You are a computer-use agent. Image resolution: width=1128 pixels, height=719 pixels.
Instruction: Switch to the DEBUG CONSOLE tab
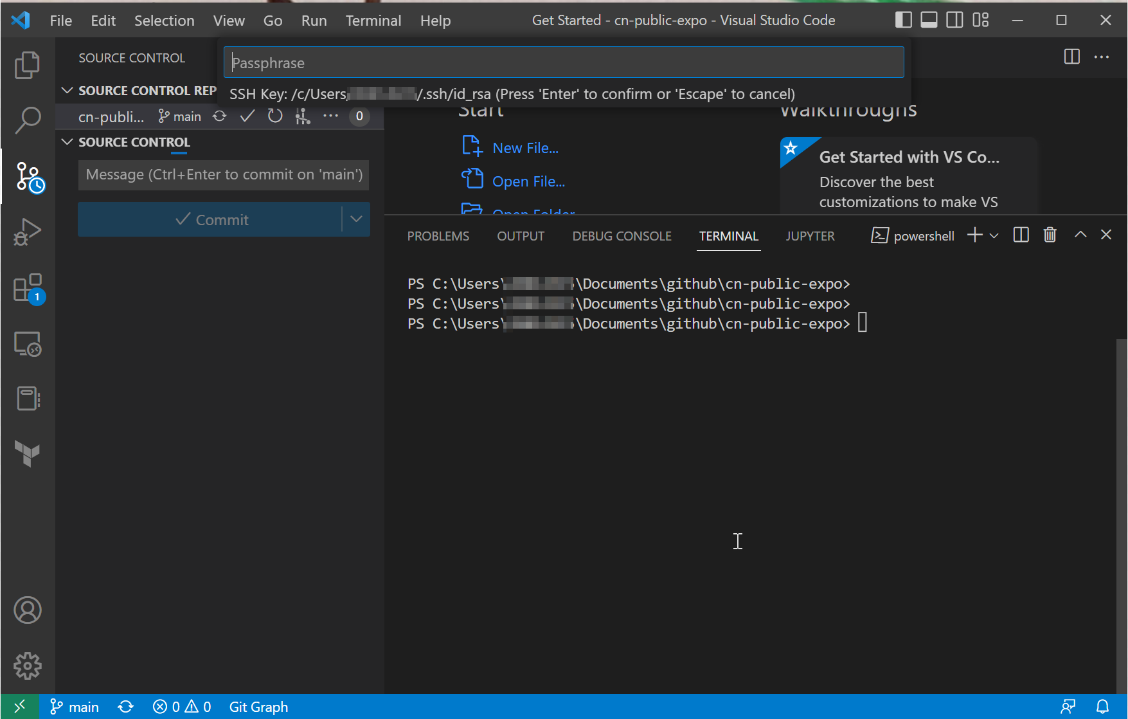[621, 235]
